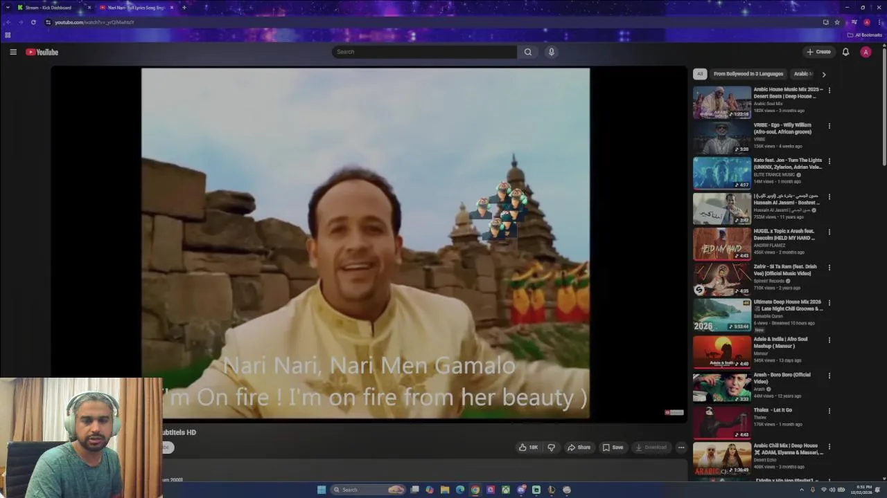Viewport: 887px width, 498px height.
Task: Bookmark this page with the star icon
Action: pyautogui.click(x=837, y=22)
